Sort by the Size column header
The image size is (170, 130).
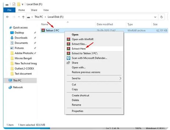pyautogui.click(x=155, y=24)
